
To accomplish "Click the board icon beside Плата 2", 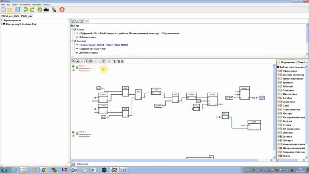I will (77, 133).
